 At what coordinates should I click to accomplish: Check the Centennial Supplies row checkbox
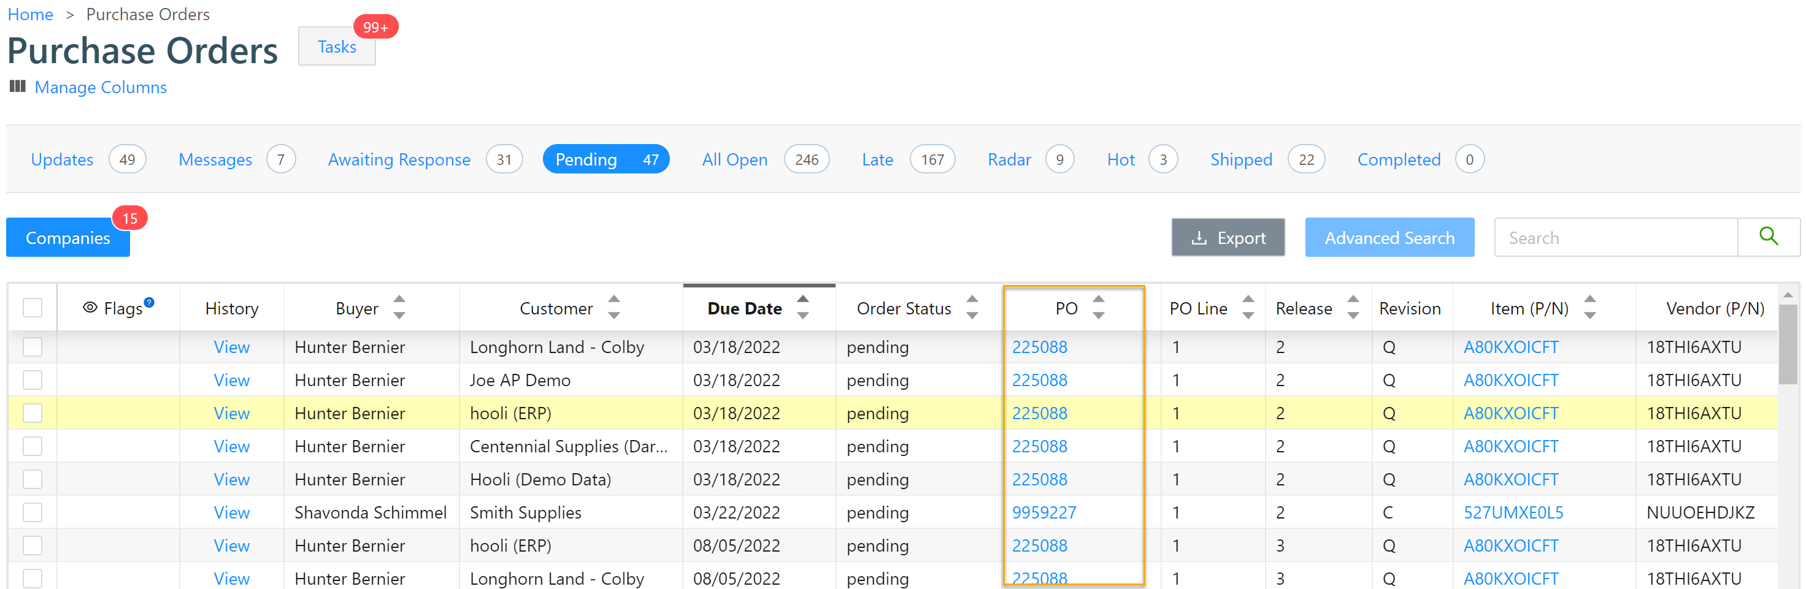33,446
